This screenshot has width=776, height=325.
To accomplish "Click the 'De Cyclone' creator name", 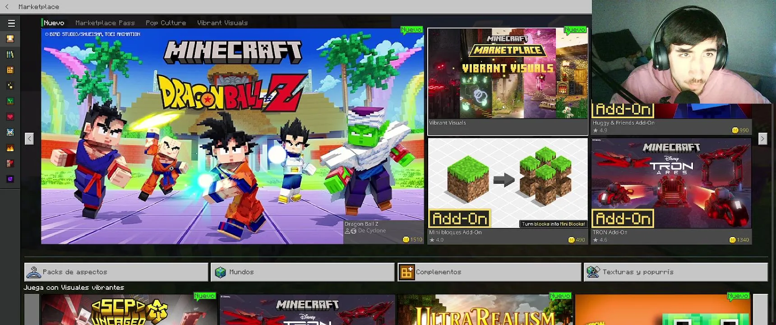I will [x=372, y=231].
